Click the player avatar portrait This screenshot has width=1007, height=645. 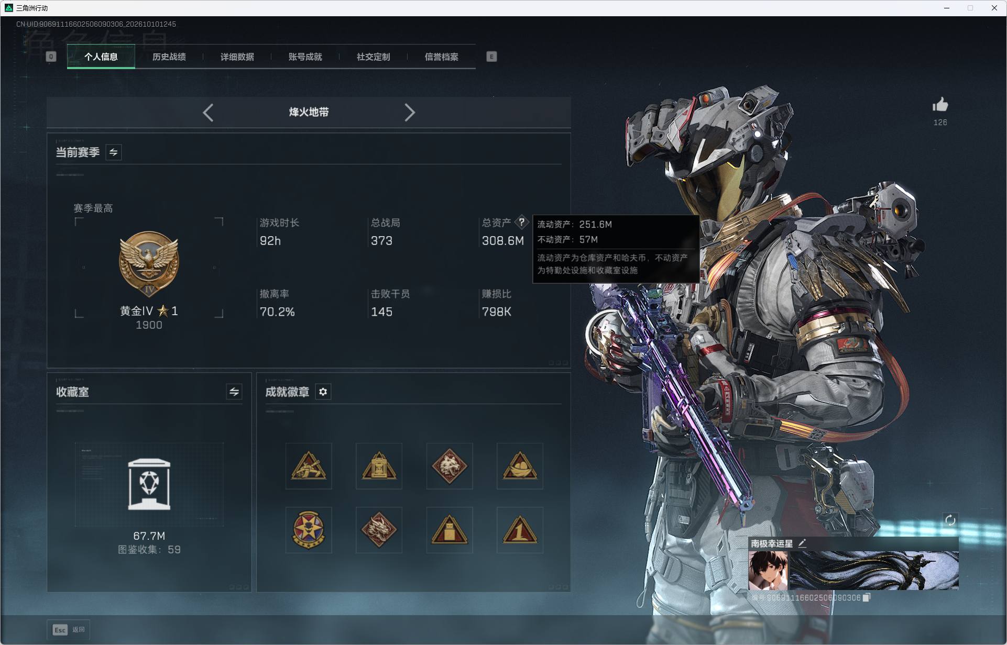tap(768, 571)
